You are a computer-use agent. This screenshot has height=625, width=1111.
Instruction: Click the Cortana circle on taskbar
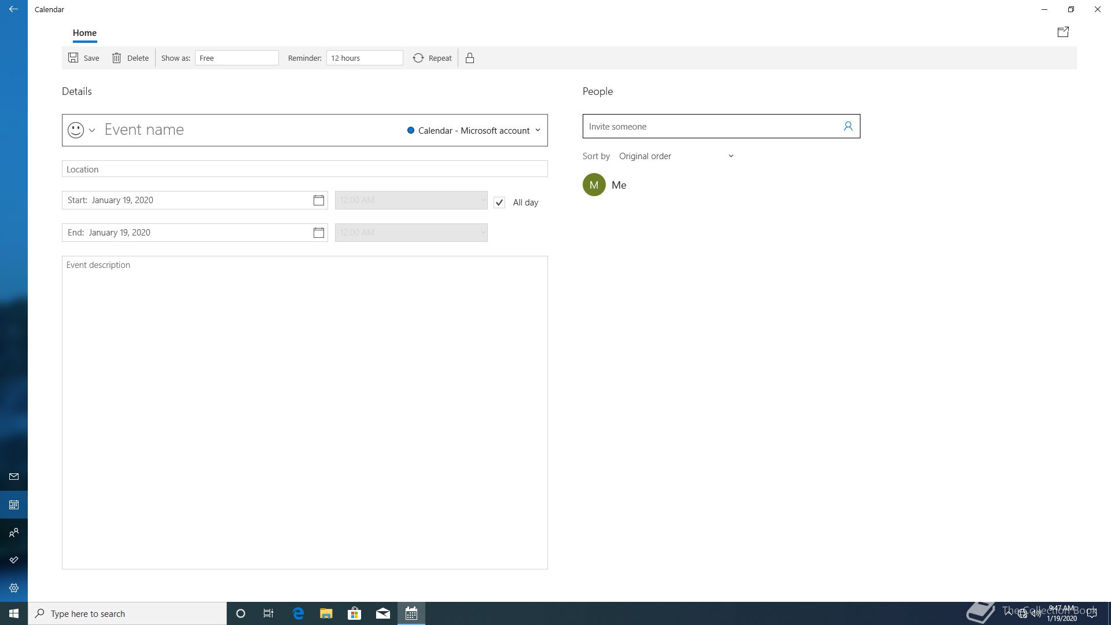[x=241, y=613]
